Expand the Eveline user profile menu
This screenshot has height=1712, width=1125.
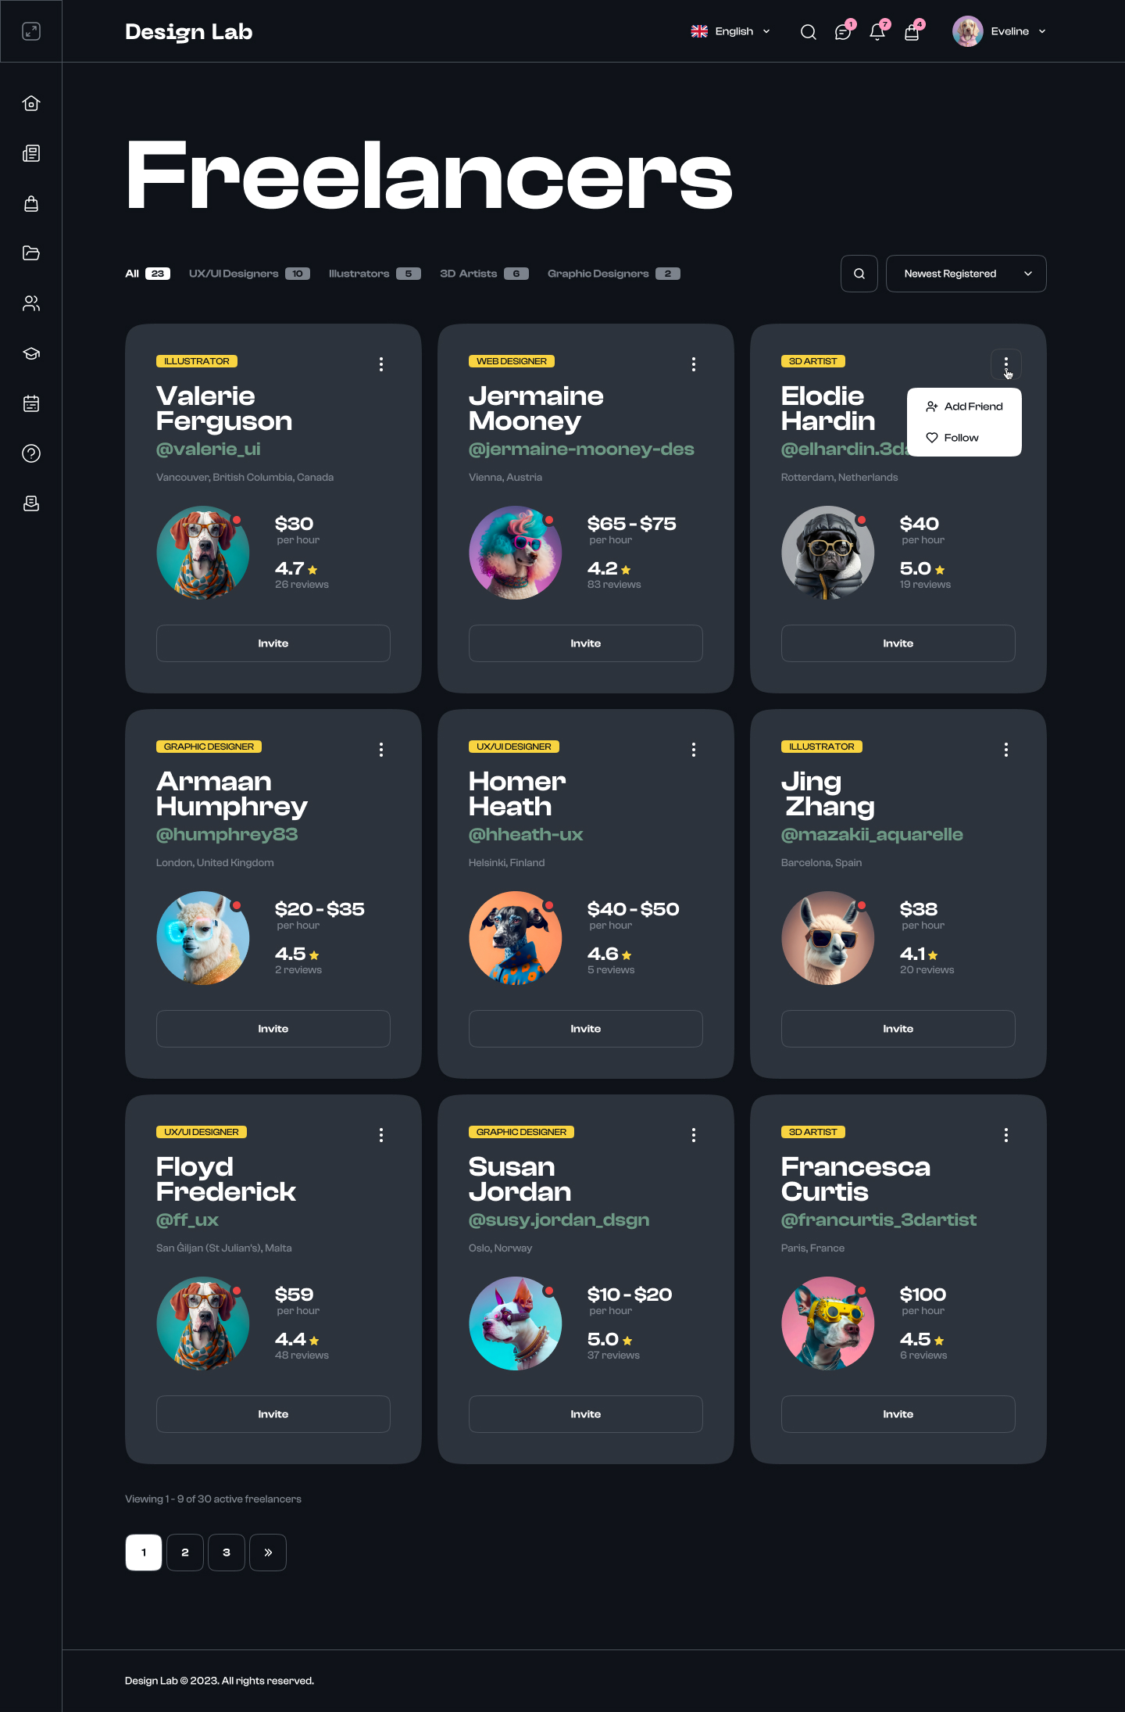(x=999, y=31)
